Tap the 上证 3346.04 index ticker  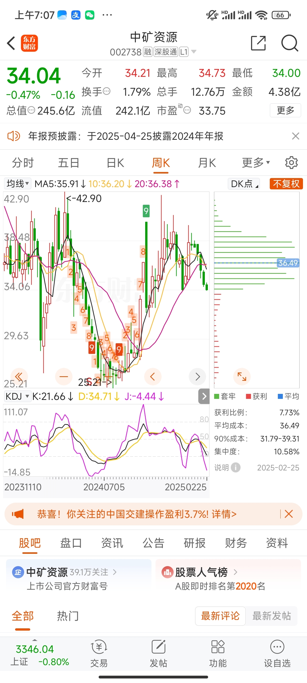(x=40, y=655)
